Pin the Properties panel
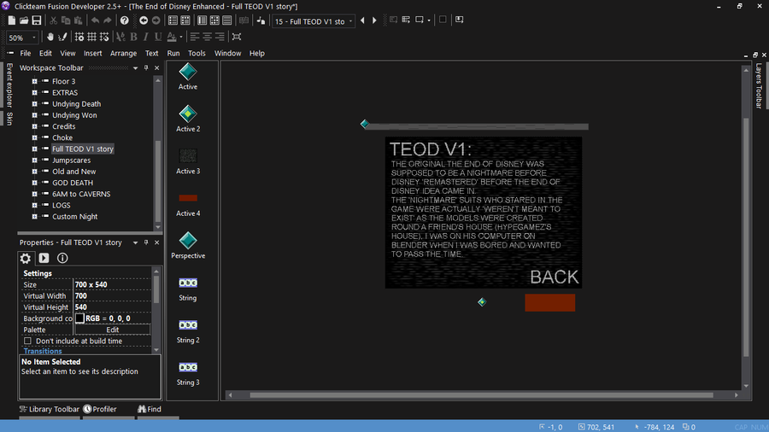The width and height of the screenshot is (769, 432). coord(146,242)
